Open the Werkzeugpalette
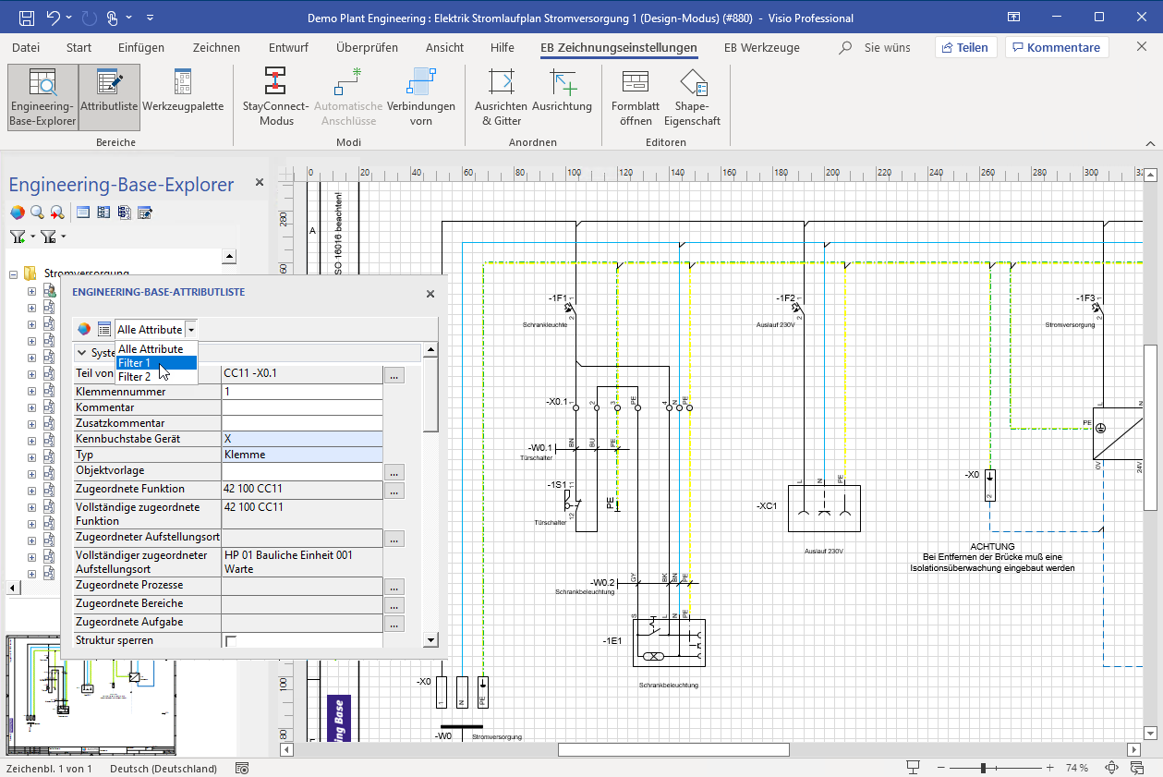The height and width of the screenshot is (777, 1163). tap(183, 98)
